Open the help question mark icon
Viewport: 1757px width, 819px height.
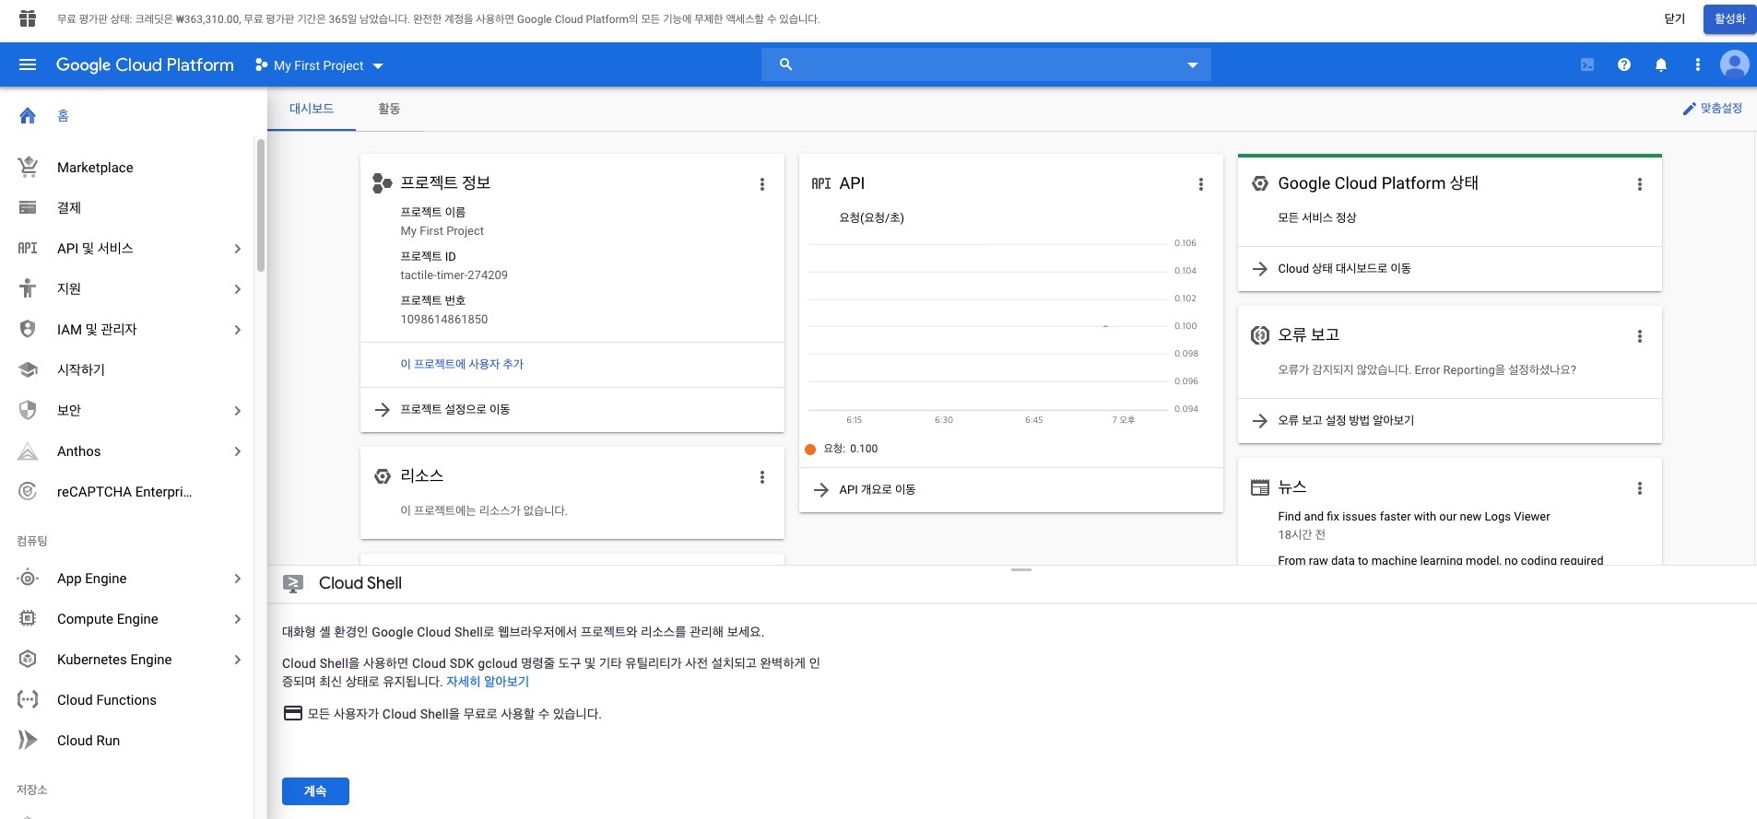click(x=1624, y=64)
